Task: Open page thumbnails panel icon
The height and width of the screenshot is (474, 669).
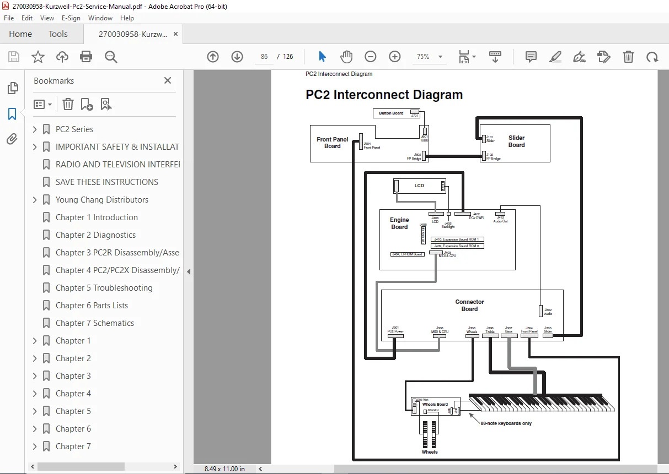Action: click(x=12, y=88)
